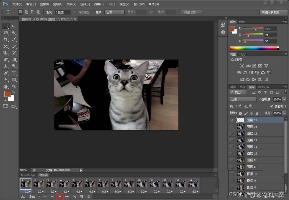Open frame 1 delay 0.2 dropdown

point(28,192)
